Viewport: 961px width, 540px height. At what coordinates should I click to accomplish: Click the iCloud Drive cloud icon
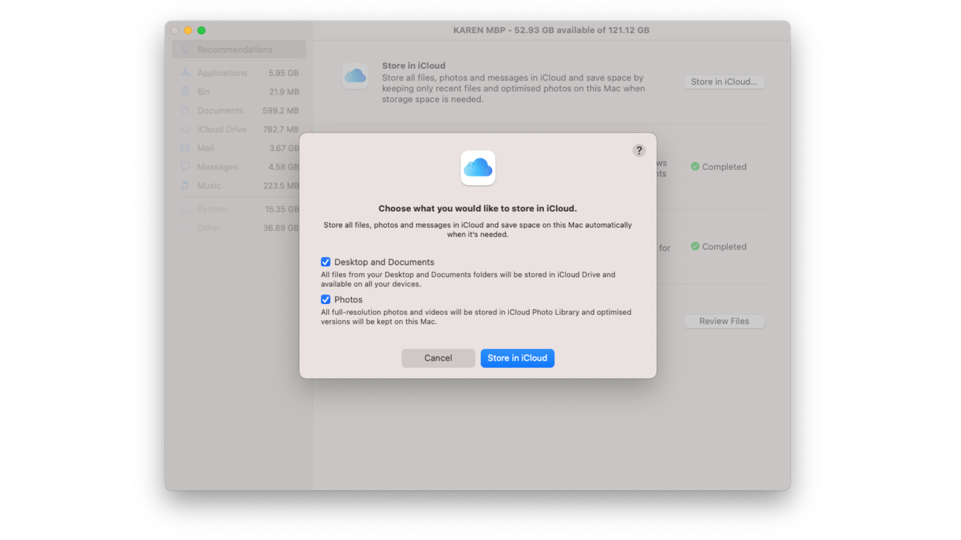coord(185,129)
